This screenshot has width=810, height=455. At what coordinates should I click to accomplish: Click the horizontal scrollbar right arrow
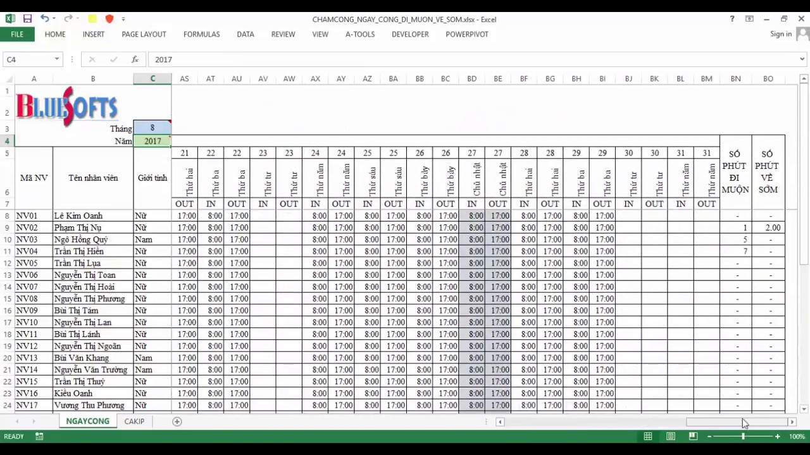click(x=792, y=422)
